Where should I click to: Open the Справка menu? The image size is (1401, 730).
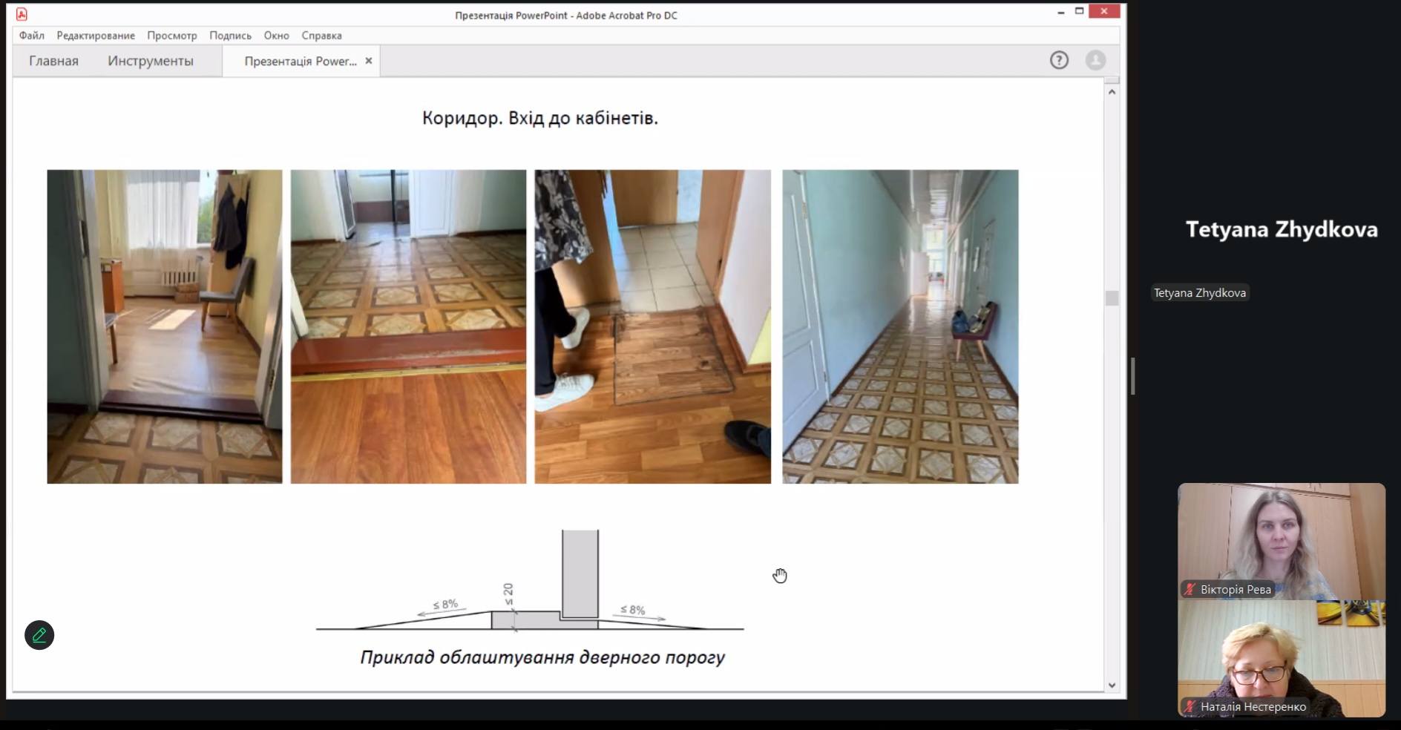click(321, 36)
